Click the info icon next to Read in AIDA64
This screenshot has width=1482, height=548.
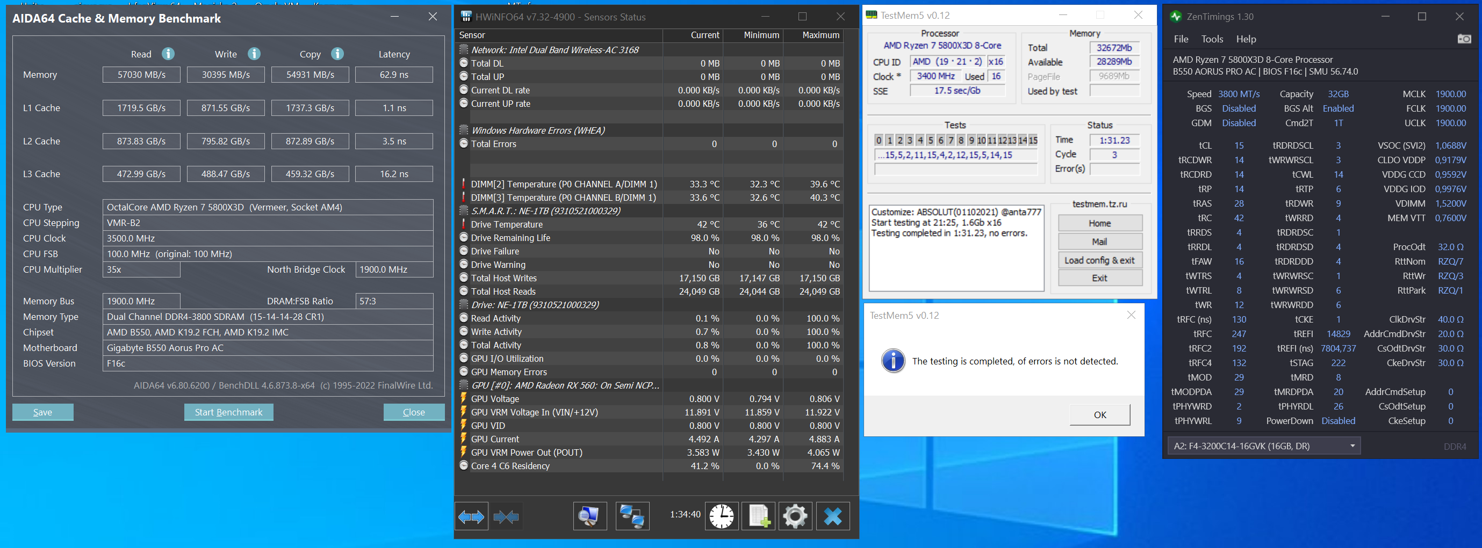click(x=168, y=54)
